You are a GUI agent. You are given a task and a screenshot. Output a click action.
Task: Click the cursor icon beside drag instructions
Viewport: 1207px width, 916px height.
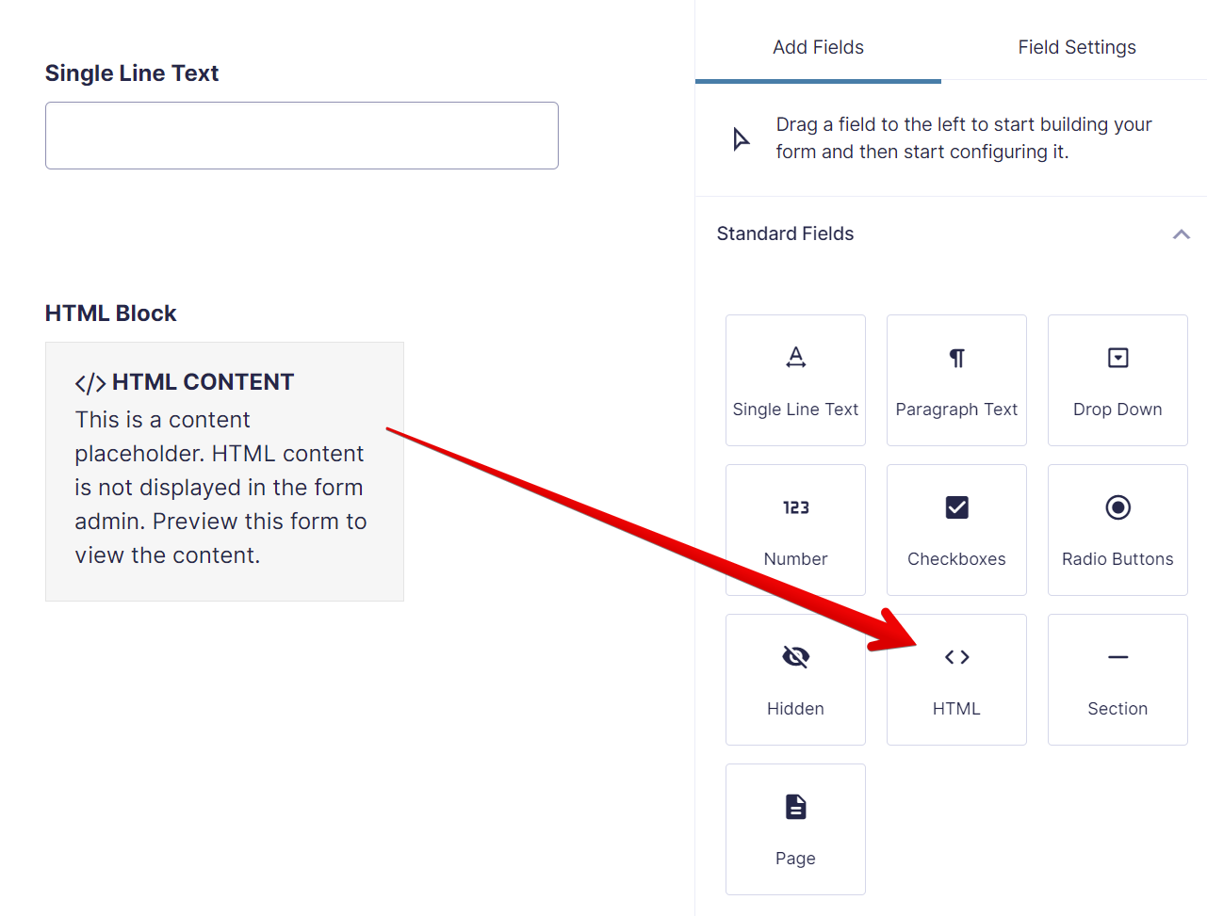pyautogui.click(x=742, y=138)
